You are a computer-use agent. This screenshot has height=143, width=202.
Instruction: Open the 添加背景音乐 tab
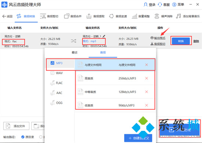point(188,16)
